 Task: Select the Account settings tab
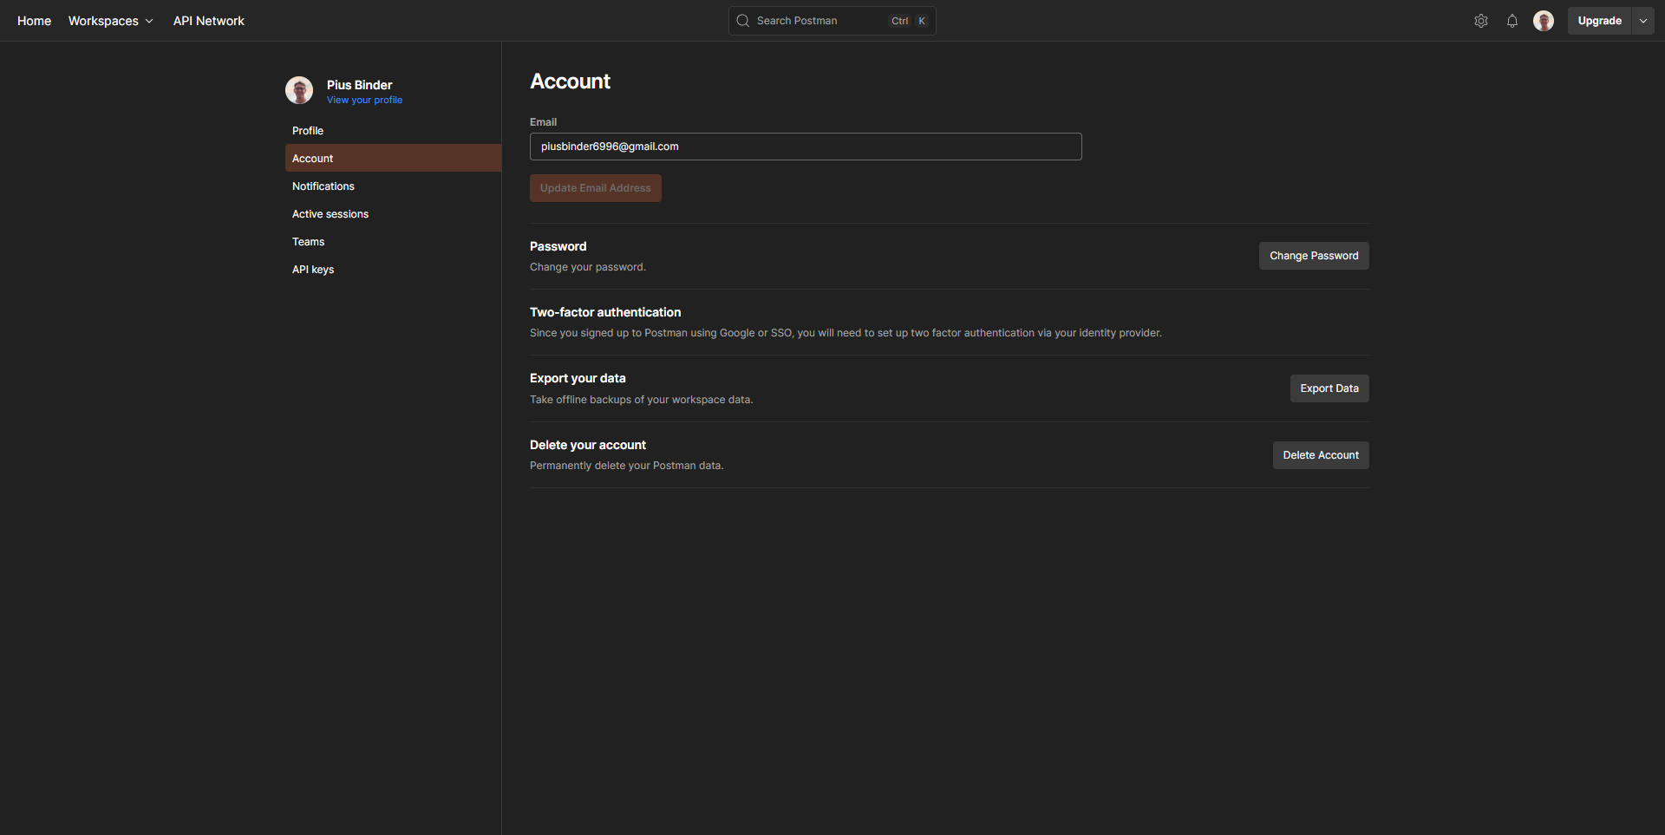point(393,159)
